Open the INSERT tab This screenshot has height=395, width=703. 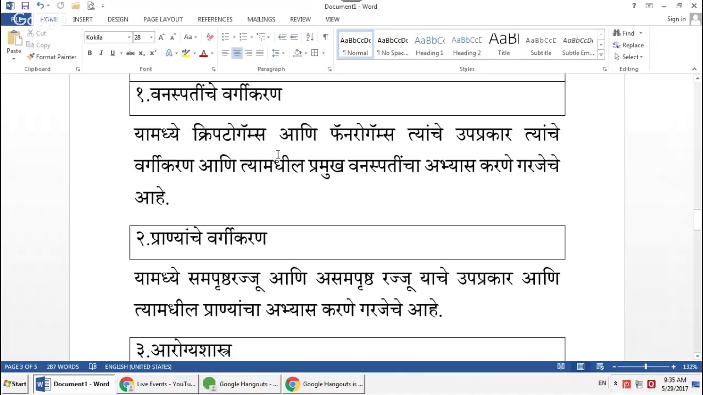pyautogui.click(x=83, y=19)
